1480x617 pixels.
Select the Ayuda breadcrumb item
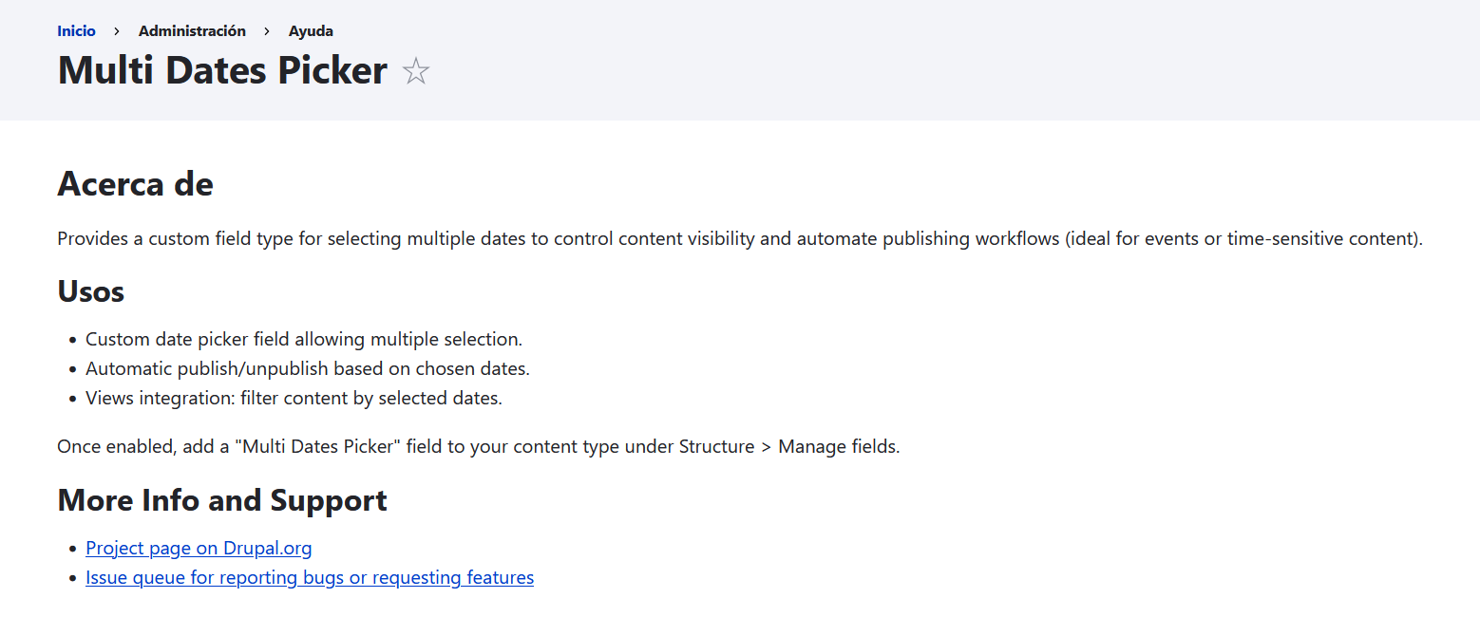click(311, 30)
